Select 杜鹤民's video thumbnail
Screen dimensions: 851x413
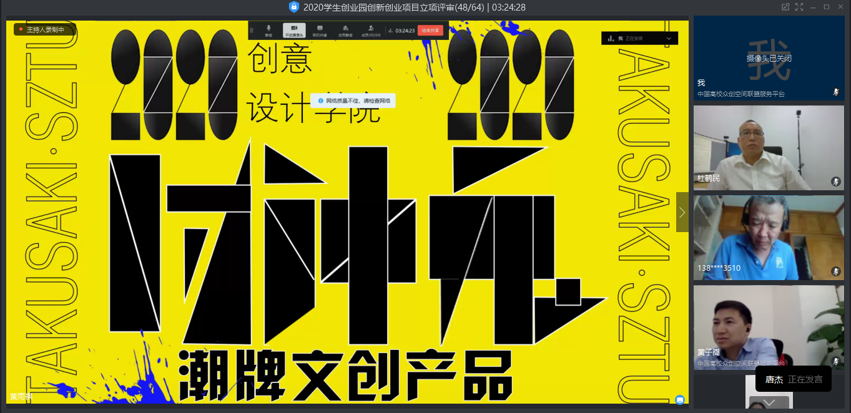coord(769,147)
